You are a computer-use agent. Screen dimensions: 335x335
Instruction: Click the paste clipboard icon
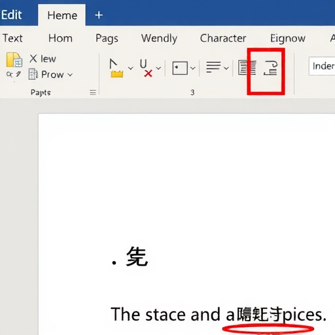[x=14, y=60]
